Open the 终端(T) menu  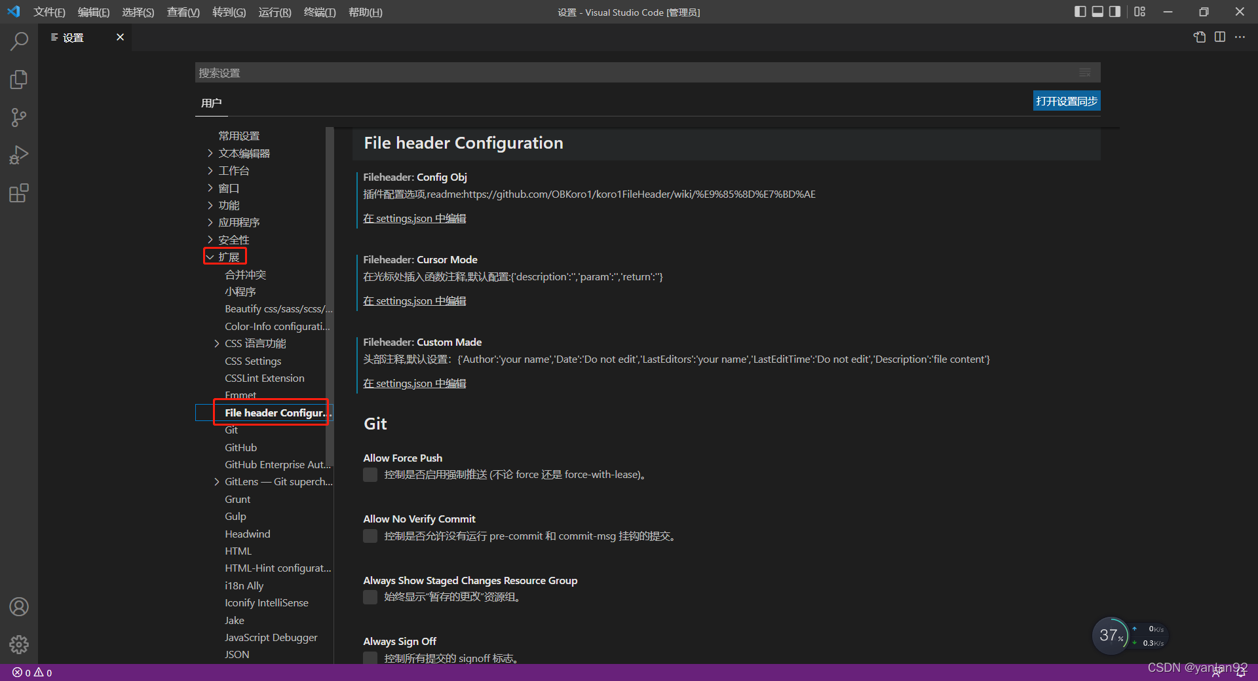click(x=320, y=12)
